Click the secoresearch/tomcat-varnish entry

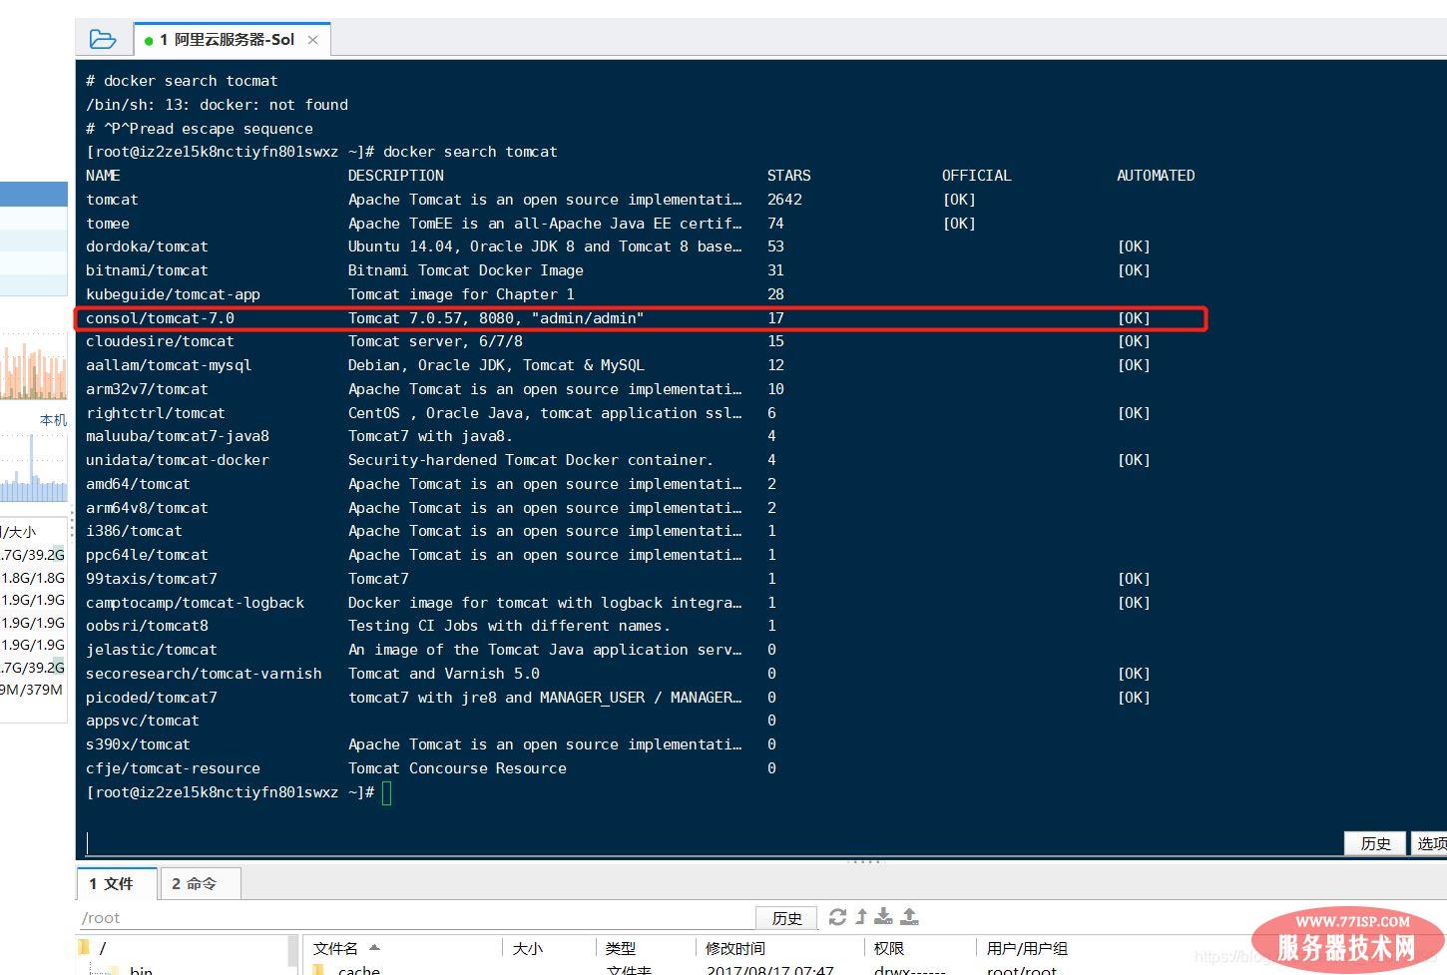tap(204, 674)
